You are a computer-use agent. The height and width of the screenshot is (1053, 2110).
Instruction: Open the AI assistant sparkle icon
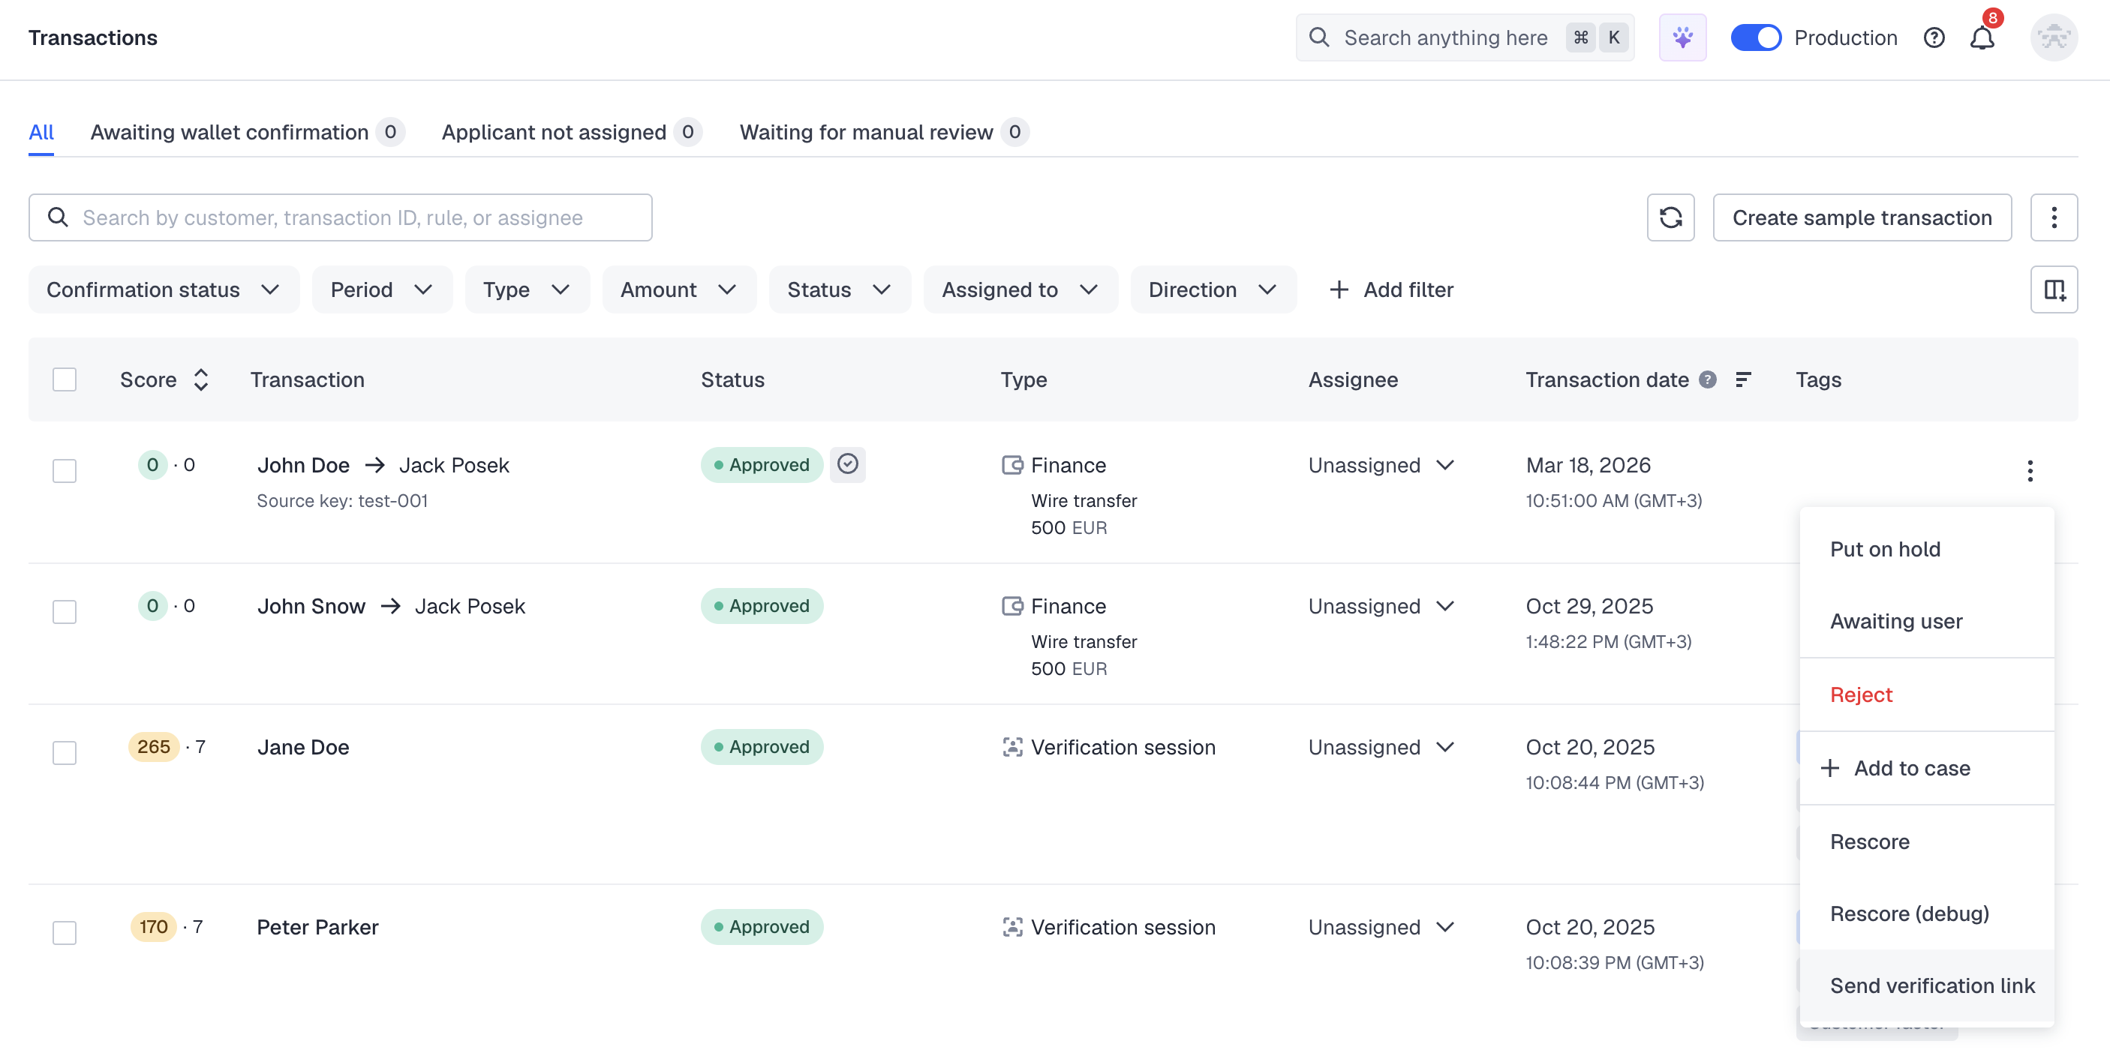click(1682, 37)
